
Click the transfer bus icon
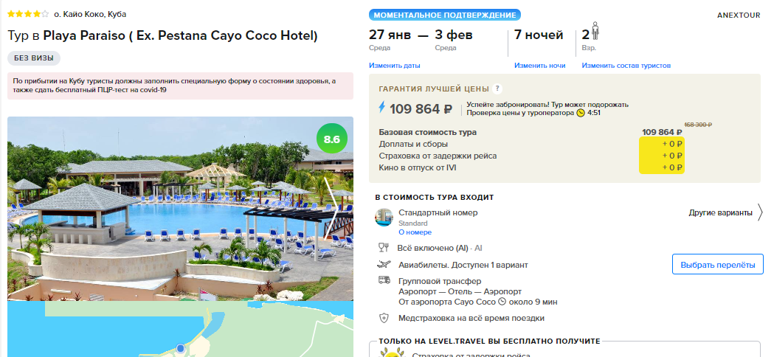384,280
